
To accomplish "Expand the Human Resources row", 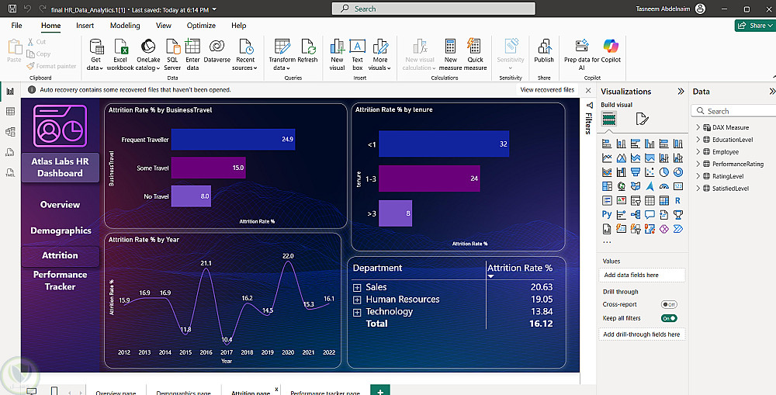I will pos(357,300).
